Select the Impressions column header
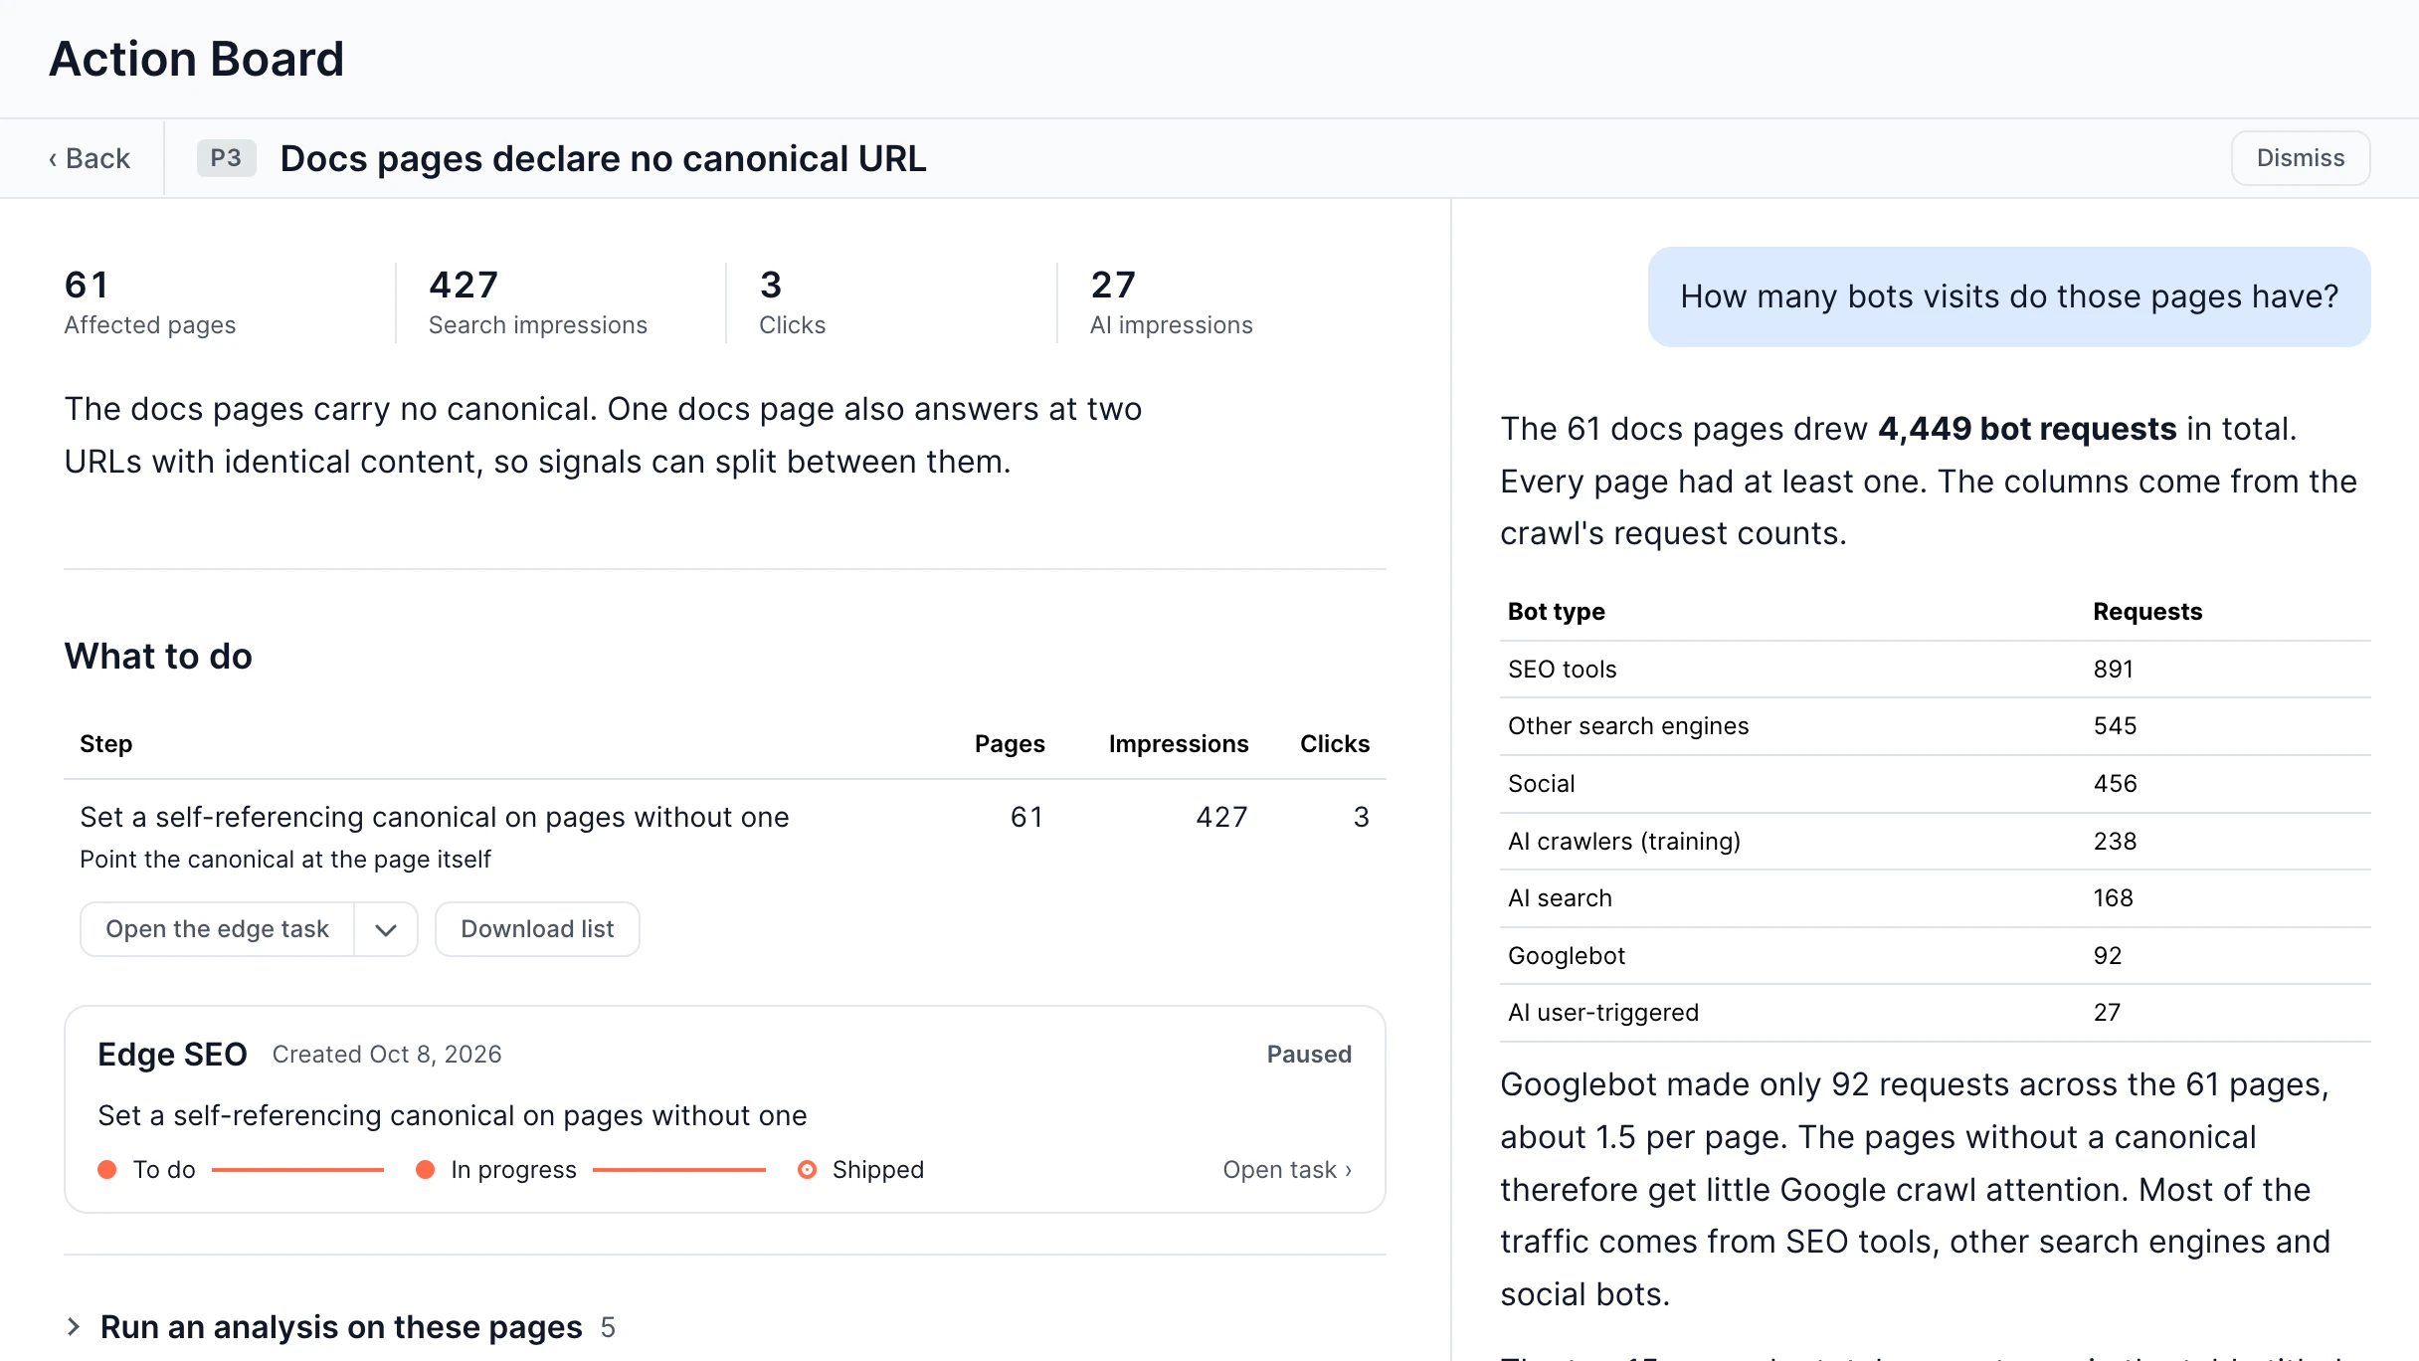The width and height of the screenshot is (2419, 1361). coord(1179,744)
